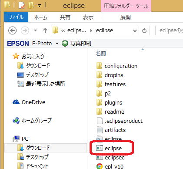The image size is (183, 169).
Task: Refresh the current folder view
Action: tap(144, 30)
